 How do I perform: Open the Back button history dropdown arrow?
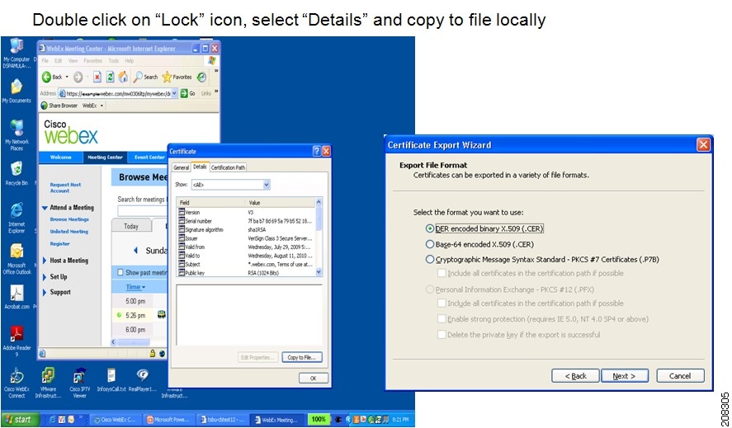click(x=67, y=77)
